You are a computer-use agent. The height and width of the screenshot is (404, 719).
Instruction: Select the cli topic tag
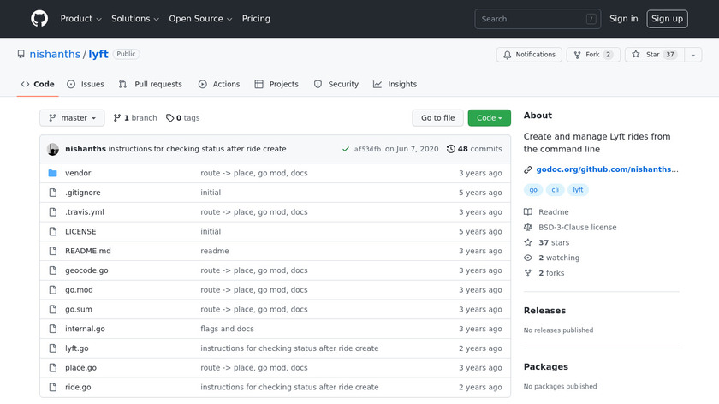(x=556, y=190)
